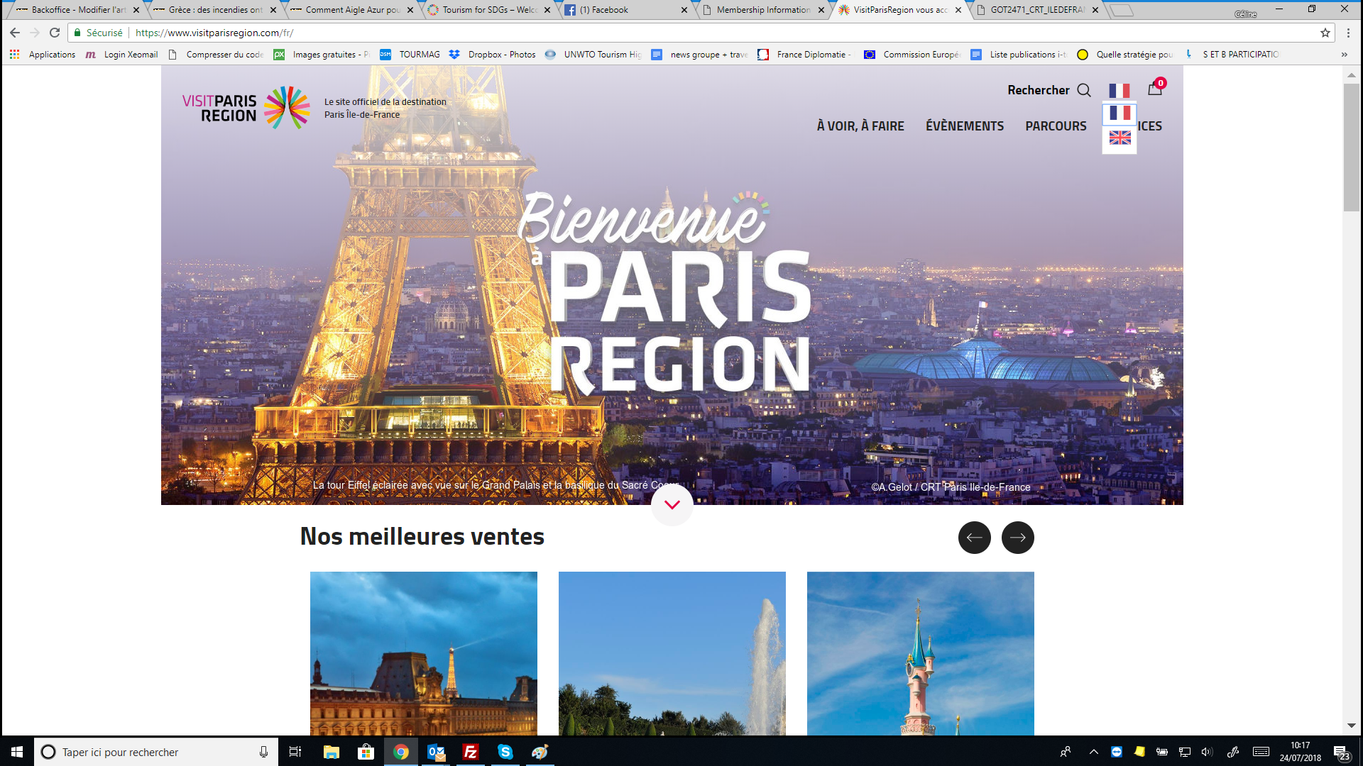This screenshot has width=1363, height=766.
Task: Choose the French flag in the language dropdown
Action: (1120, 113)
